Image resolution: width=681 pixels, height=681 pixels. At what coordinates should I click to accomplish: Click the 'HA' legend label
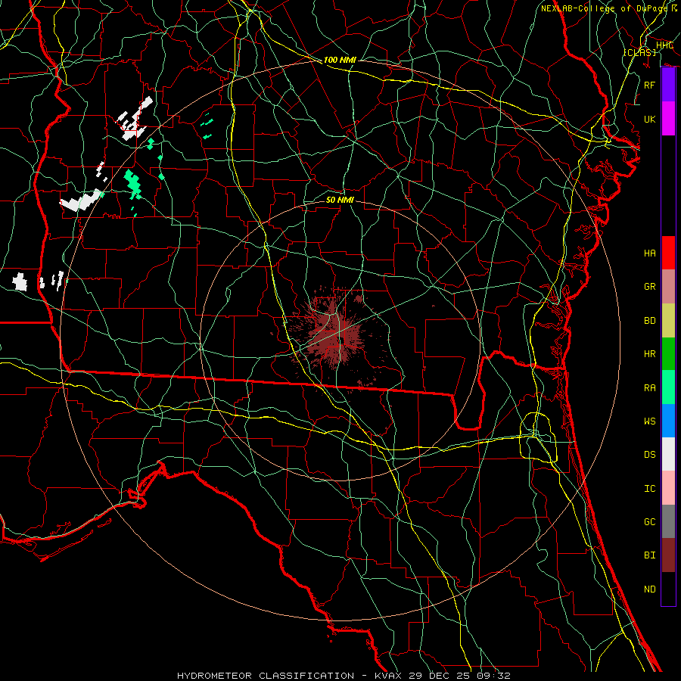pos(650,253)
